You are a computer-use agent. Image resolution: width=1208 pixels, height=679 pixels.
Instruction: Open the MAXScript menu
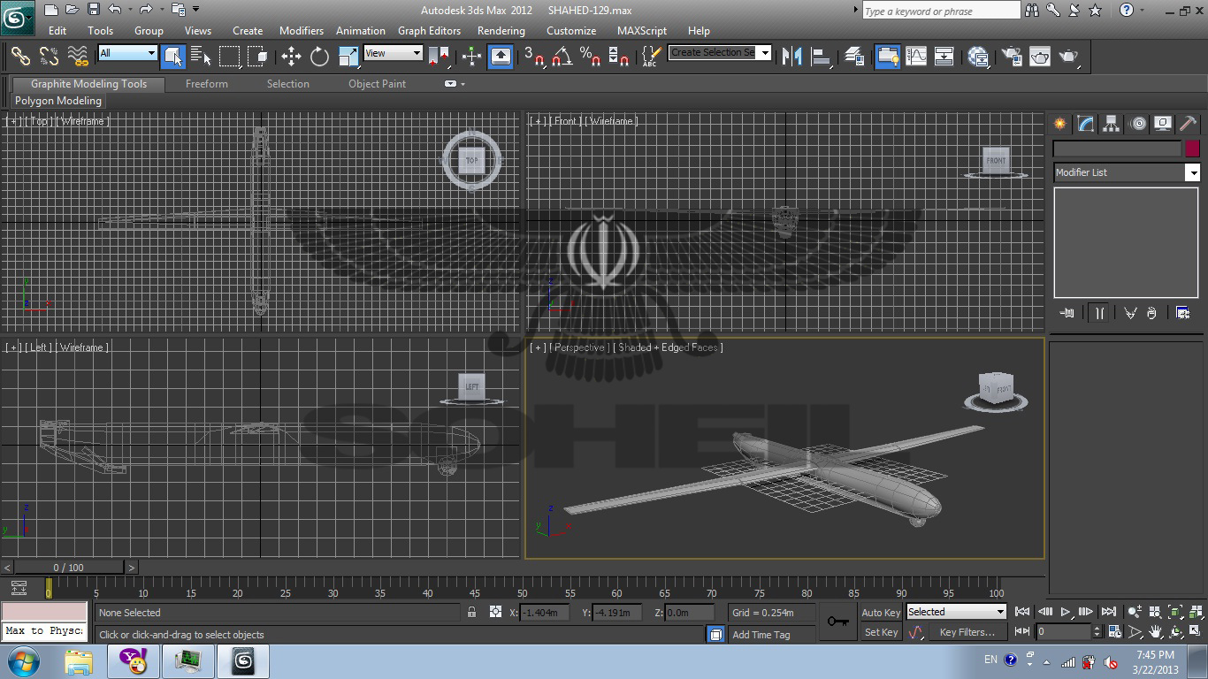[642, 30]
